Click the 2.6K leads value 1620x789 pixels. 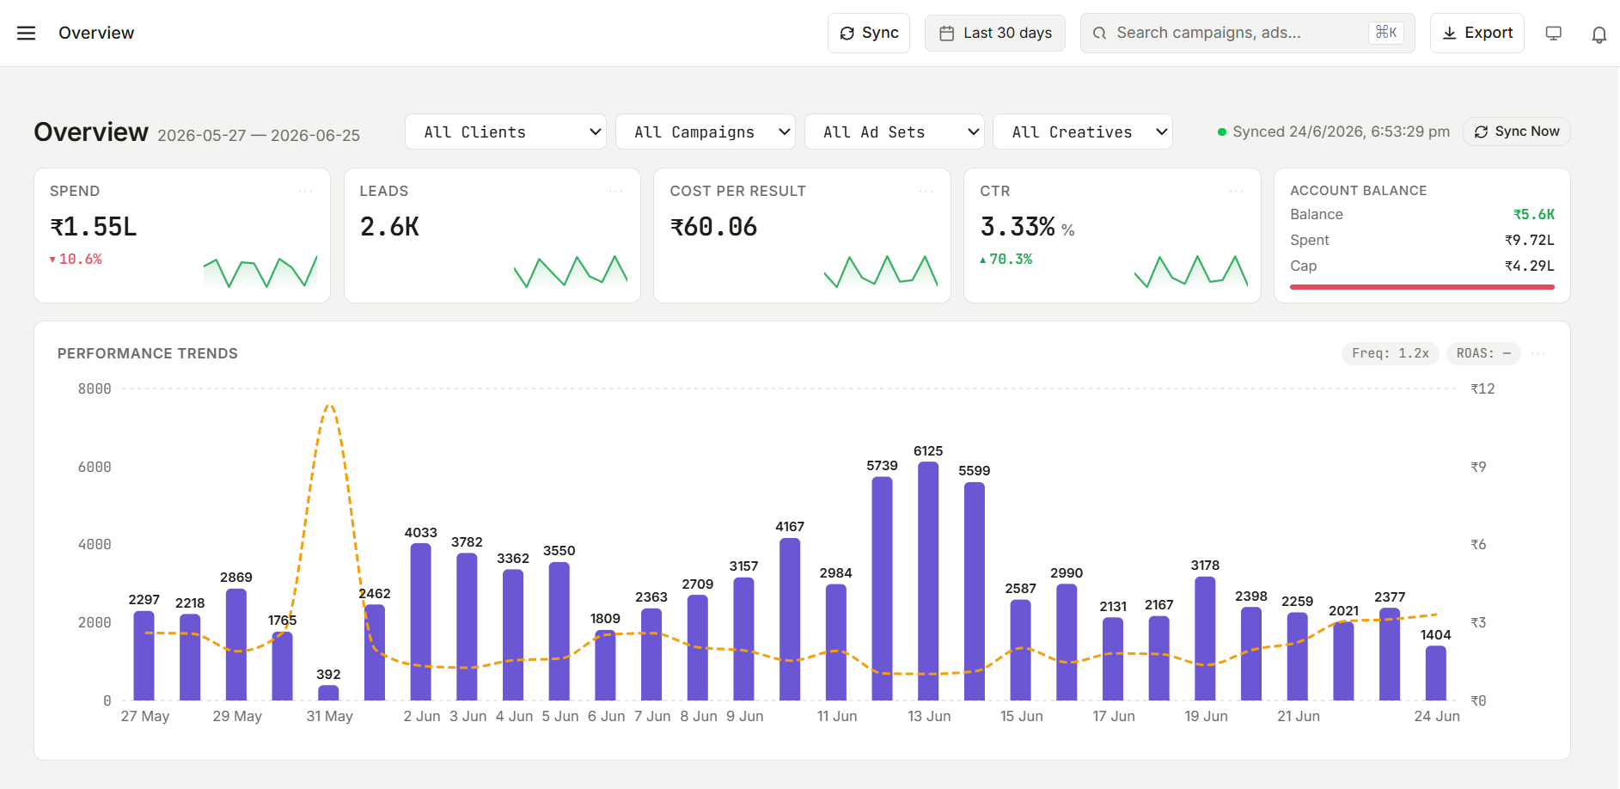tap(389, 227)
